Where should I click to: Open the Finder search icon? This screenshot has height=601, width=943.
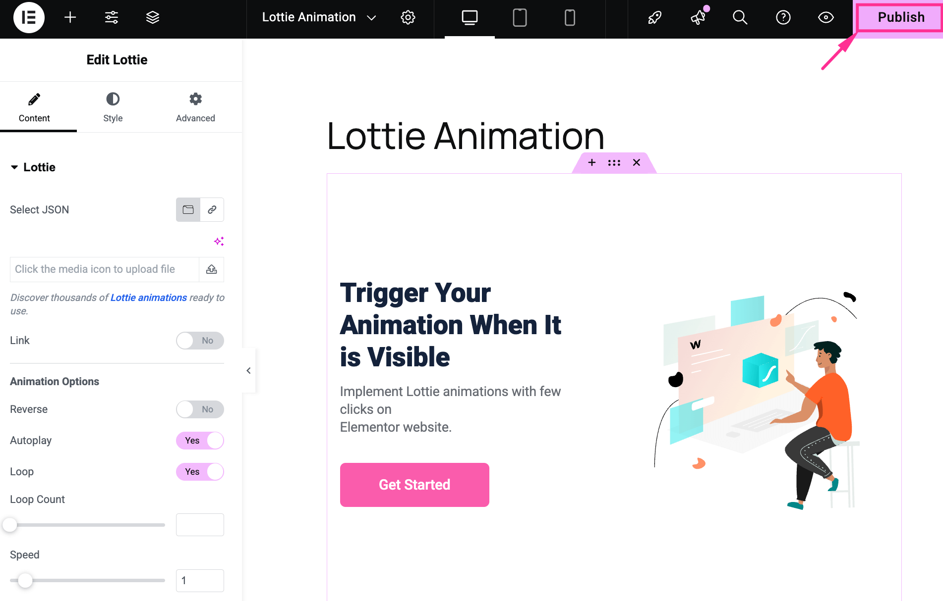pos(739,17)
